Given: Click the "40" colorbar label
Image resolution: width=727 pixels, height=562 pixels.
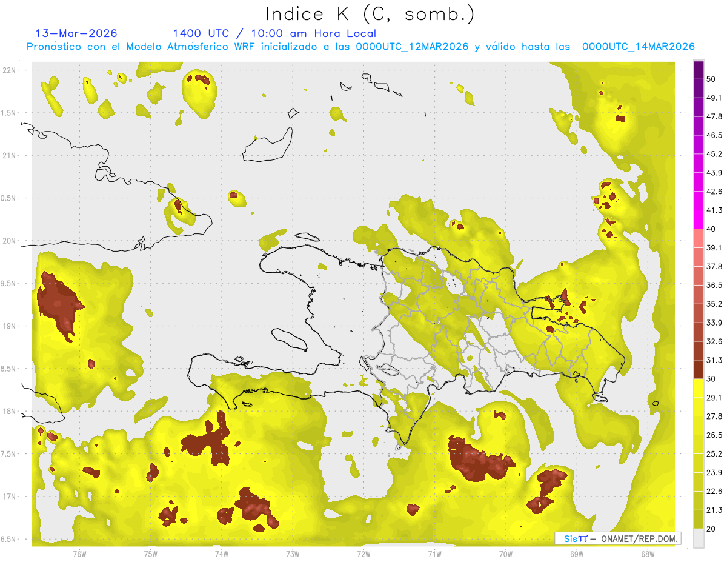Looking at the screenshot, I should pyautogui.click(x=711, y=229).
